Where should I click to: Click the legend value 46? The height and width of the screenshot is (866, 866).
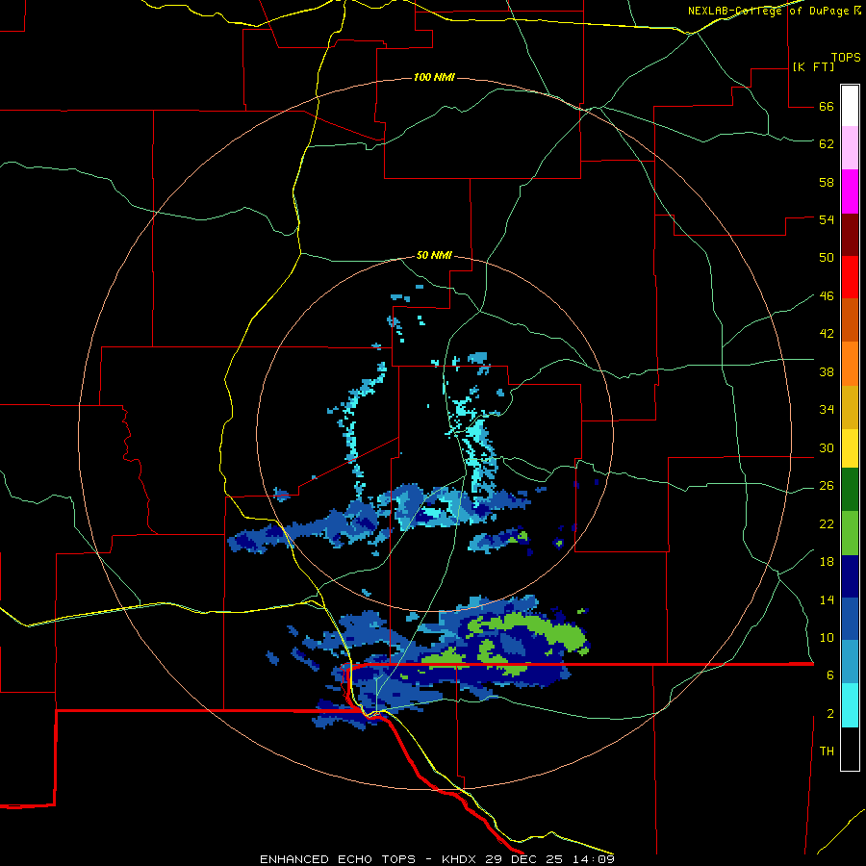(x=827, y=296)
